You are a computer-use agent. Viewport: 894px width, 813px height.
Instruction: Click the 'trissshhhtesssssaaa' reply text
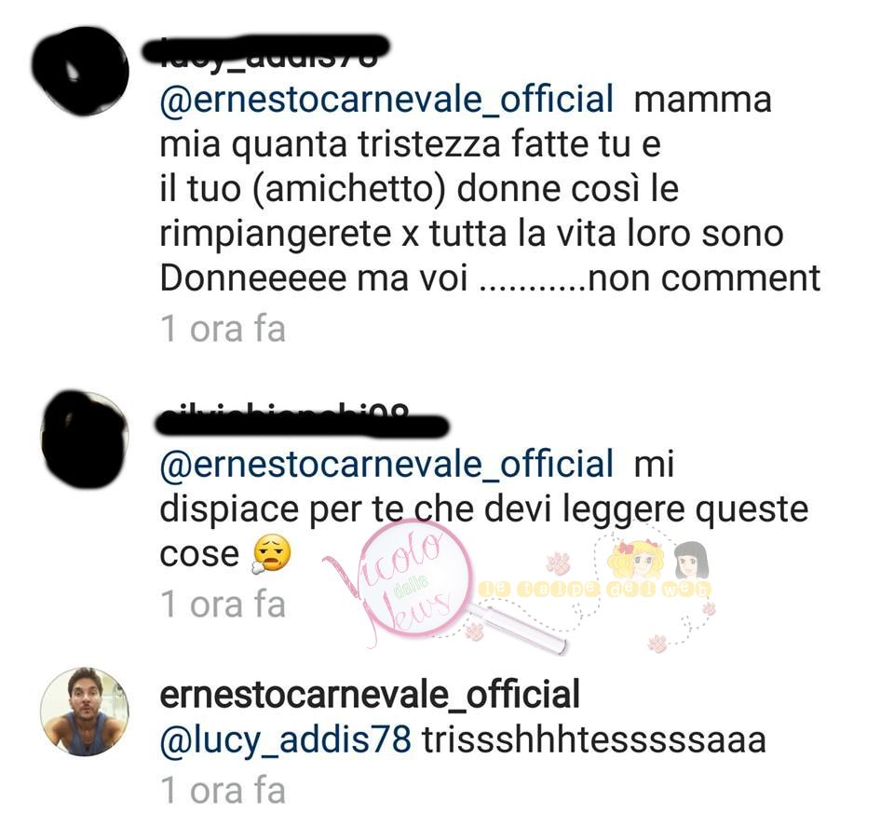pos(593,740)
